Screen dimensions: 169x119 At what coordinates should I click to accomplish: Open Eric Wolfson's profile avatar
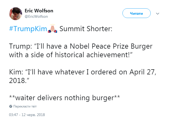(x=16, y=14)
